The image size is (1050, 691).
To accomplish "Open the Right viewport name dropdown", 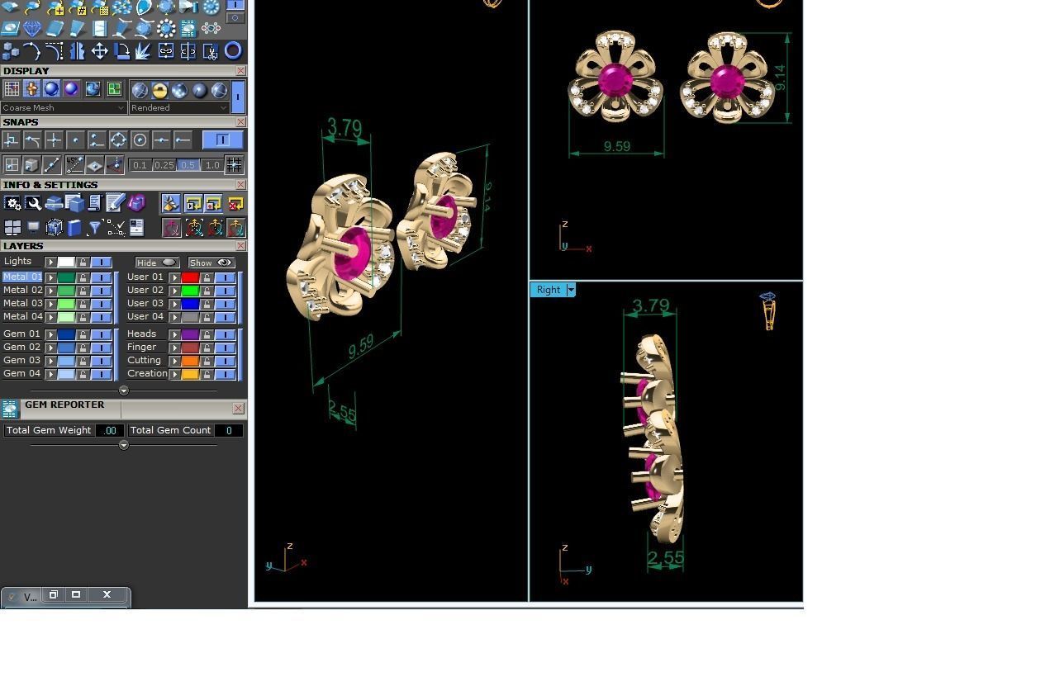I will pyautogui.click(x=571, y=290).
